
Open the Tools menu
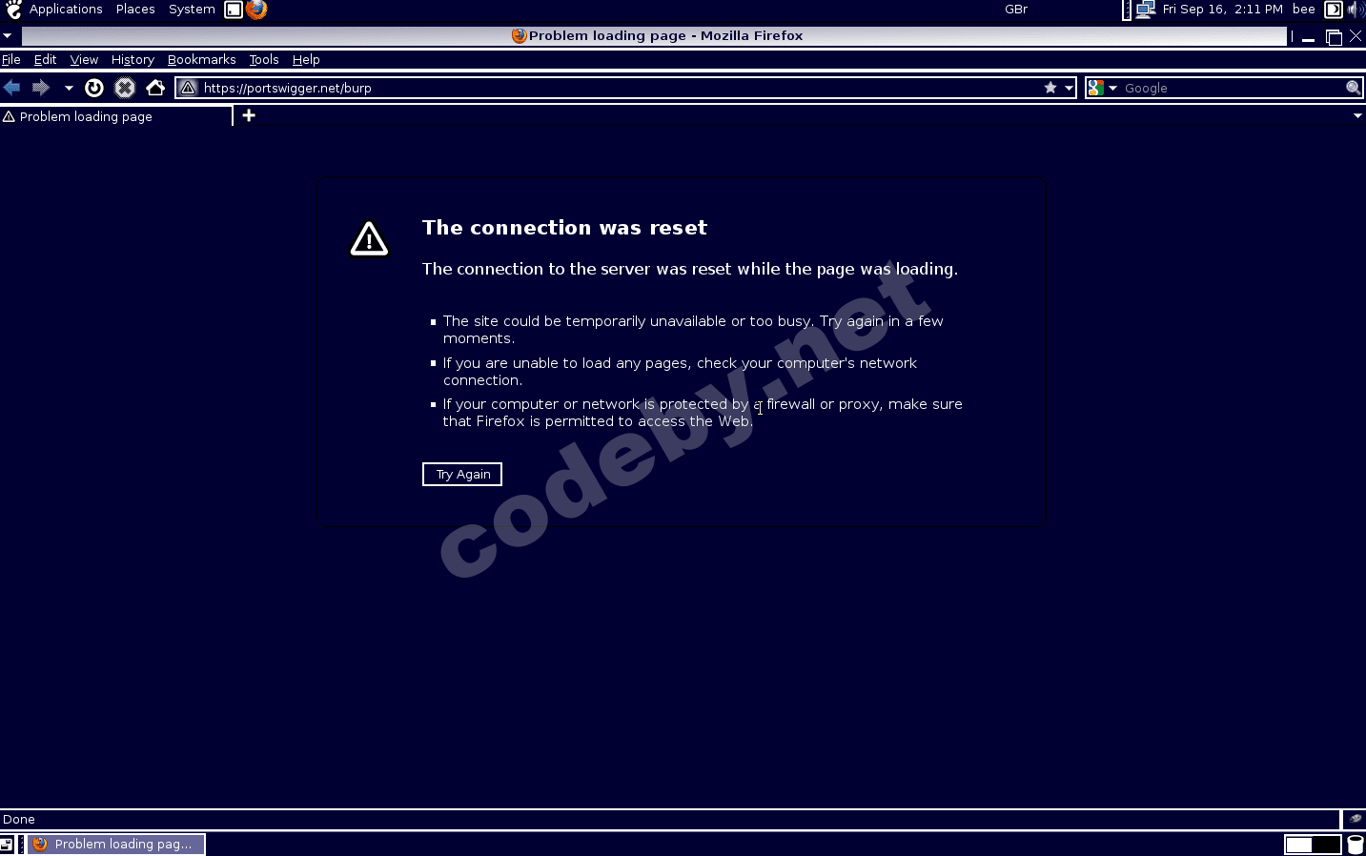click(x=264, y=59)
